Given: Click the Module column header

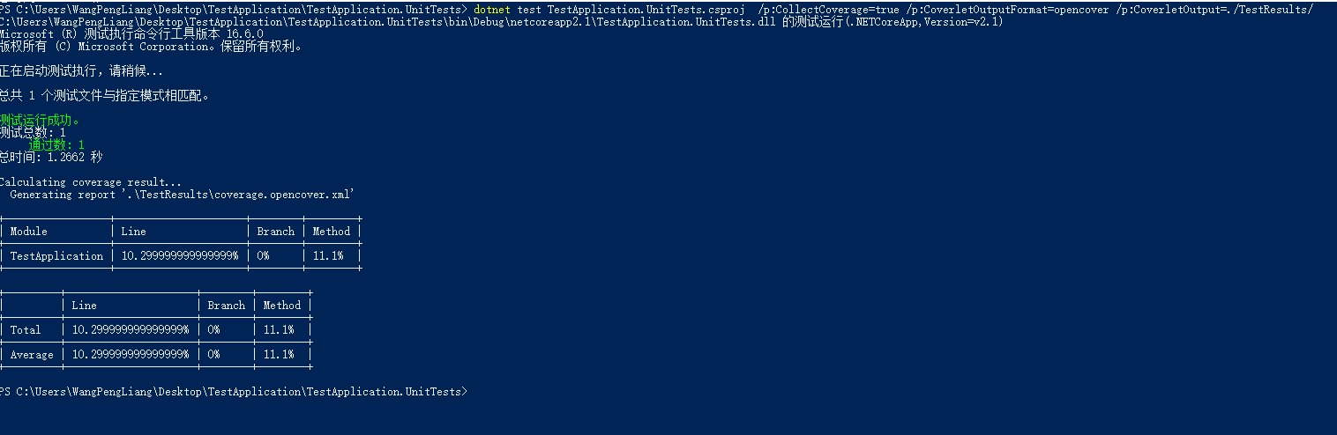Looking at the screenshot, I should (x=29, y=232).
